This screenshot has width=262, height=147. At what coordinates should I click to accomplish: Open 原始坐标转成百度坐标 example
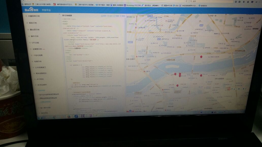pyautogui.click(x=48, y=98)
